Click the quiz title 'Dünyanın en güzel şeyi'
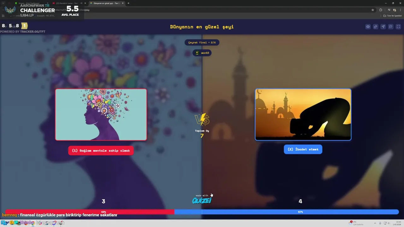404x227 pixels. (x=202, y=27)
